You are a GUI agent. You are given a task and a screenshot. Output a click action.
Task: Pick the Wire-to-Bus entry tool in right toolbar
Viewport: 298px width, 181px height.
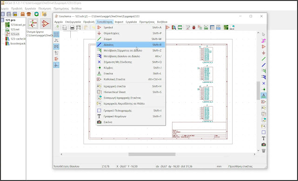point(264,71)
